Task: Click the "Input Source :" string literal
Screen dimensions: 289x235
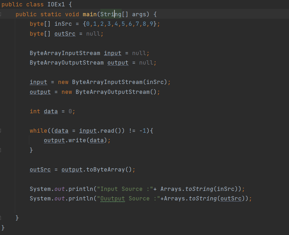Action: pos(125,189)
